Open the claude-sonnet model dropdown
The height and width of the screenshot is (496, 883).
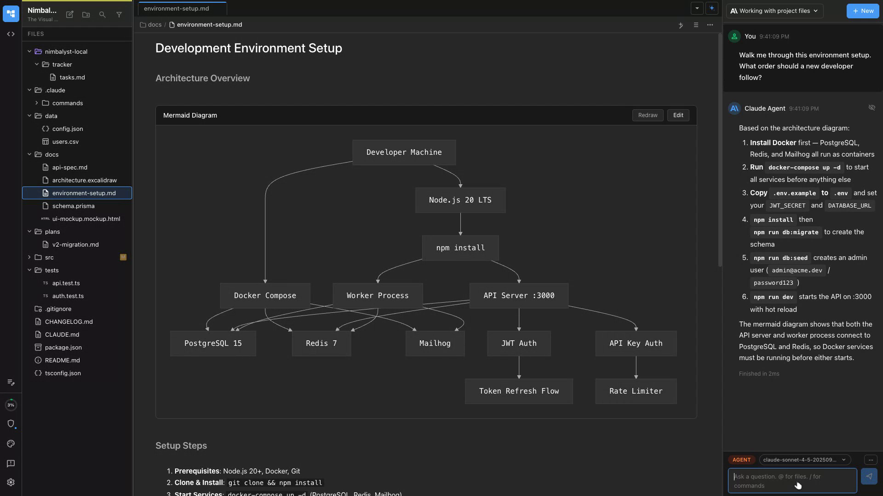pyautogui.click(x=804, y=460)
